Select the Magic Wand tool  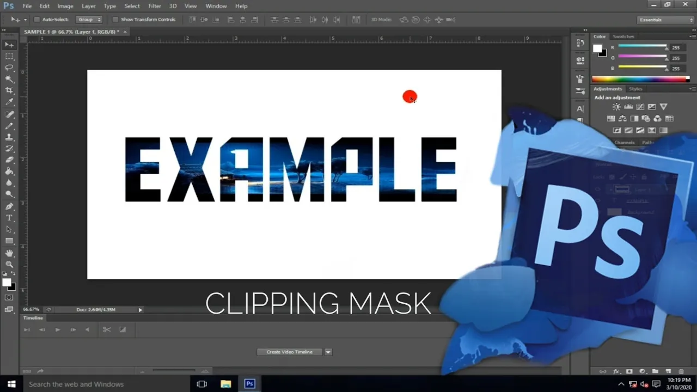click(9, 79)
